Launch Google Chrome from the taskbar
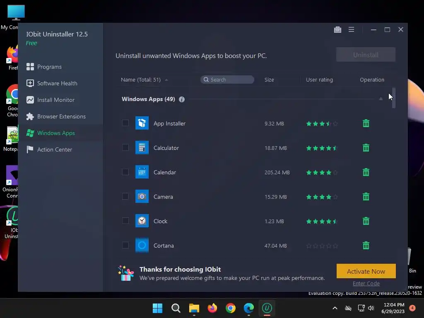Image resolution: width=424 pixels, height=318 pixels. 230,308
